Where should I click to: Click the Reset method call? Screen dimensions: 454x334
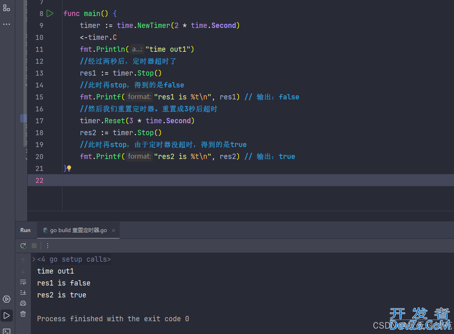coord(115,121)
